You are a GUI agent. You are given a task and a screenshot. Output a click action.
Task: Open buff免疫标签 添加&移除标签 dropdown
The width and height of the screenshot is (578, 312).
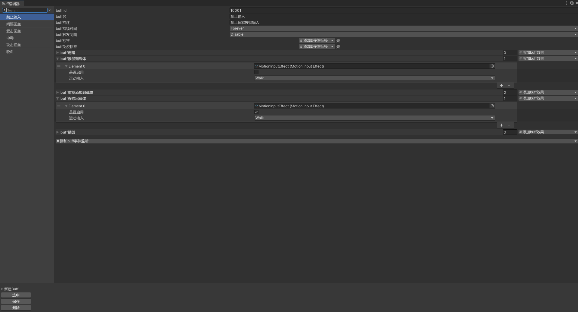(317, 46)
